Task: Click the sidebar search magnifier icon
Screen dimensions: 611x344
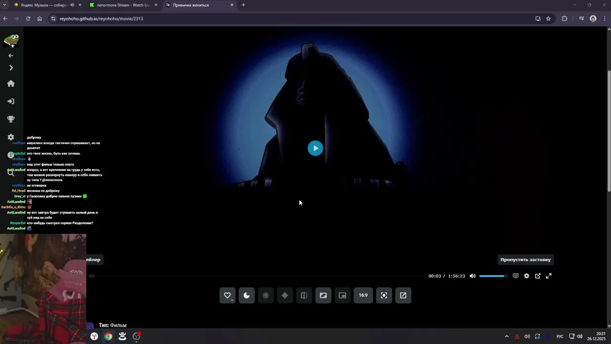Action: click(x=11, y=173)
